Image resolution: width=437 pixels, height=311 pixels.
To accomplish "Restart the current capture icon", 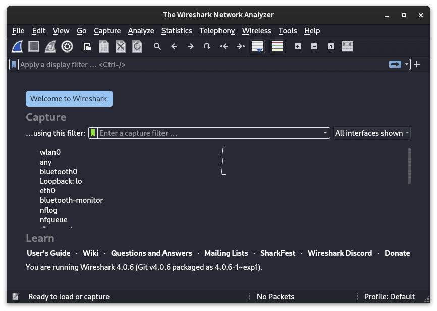I will 50,46.
